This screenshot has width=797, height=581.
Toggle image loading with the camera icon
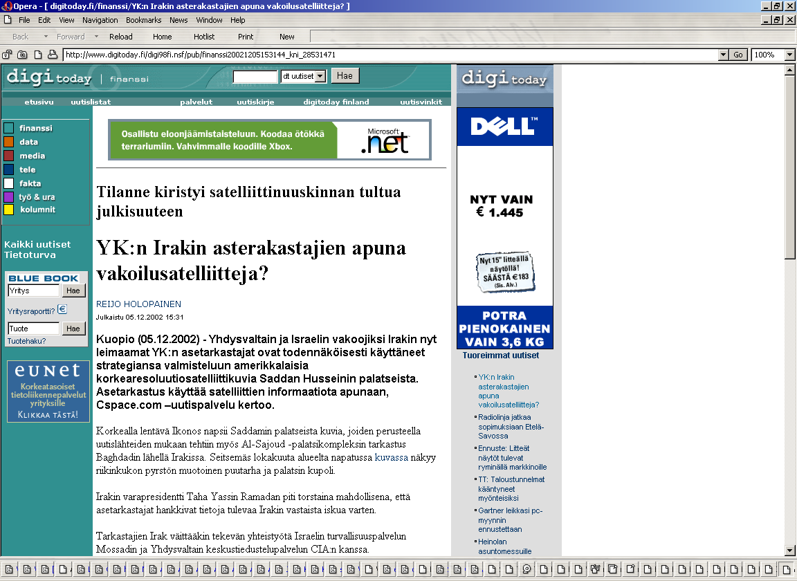click(x=22, y=55)
